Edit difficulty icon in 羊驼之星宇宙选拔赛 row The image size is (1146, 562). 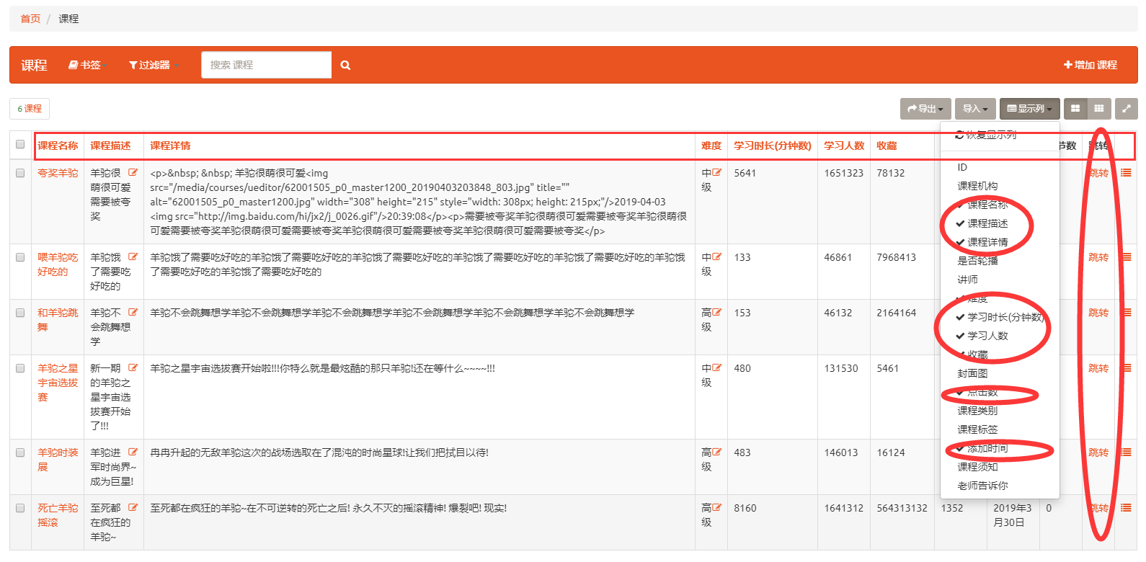(x=717, y=368)
